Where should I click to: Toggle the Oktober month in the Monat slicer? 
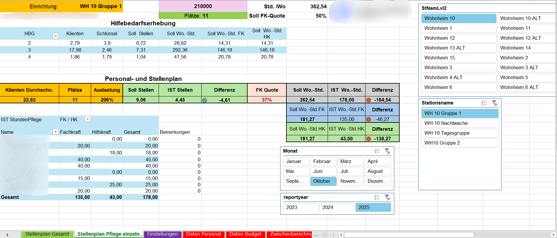(323, 181)
